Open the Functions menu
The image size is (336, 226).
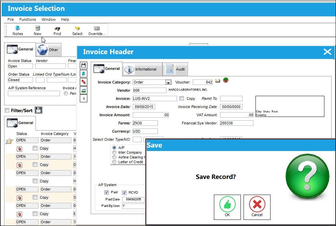(28, 19)
